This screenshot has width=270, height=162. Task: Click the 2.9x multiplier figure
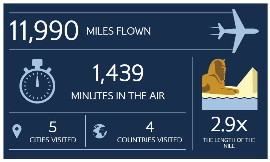click(x=229, y=124)
